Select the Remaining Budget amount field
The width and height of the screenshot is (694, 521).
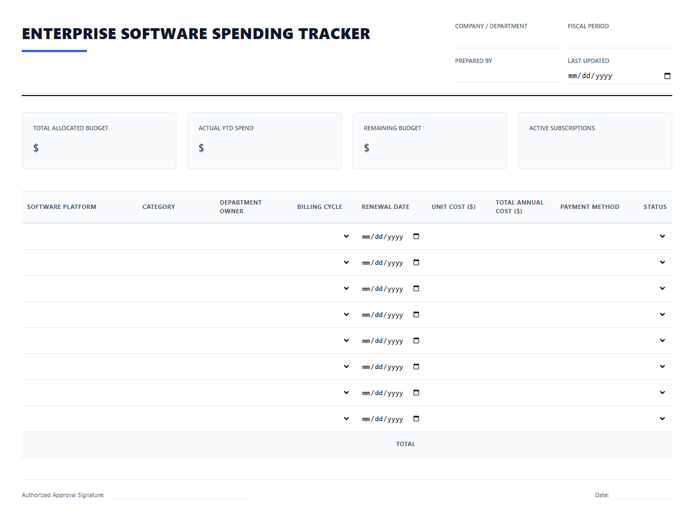(434, 148)
